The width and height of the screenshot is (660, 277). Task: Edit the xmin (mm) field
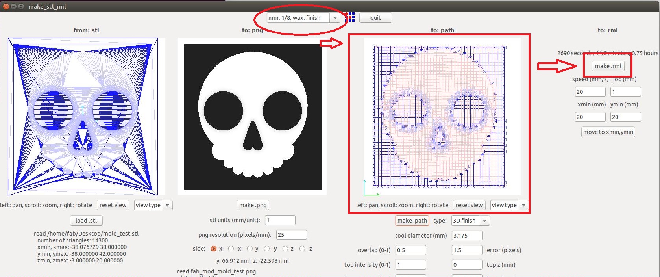(590, 117)
